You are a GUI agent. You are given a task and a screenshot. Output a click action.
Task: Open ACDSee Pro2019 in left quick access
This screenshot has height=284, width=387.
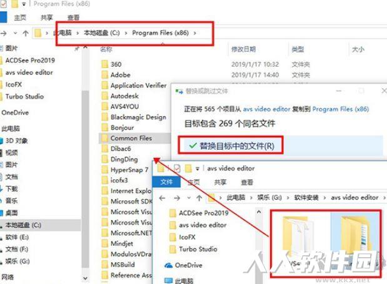(30, 61)
